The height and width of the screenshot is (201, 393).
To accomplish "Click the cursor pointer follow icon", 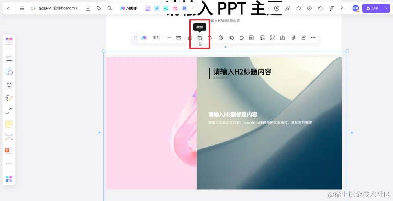I will [x=331, y=9].
